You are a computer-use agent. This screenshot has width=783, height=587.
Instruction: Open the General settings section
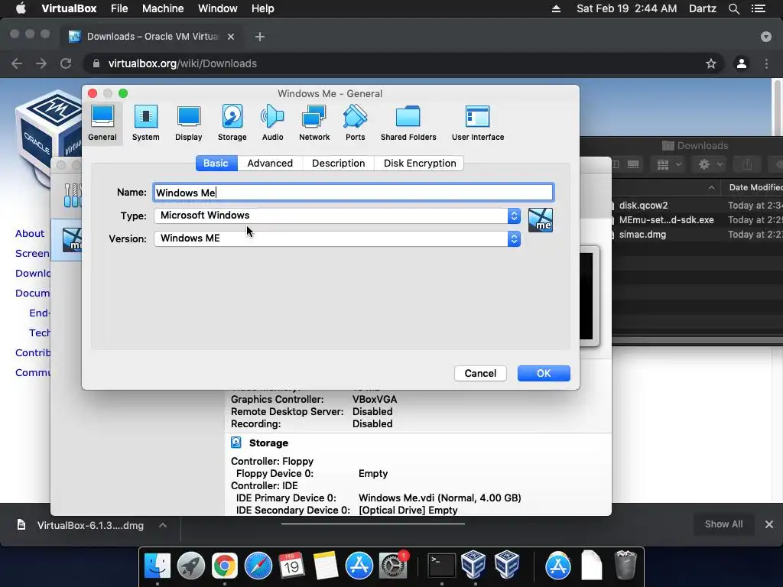(x=102, y=123)
